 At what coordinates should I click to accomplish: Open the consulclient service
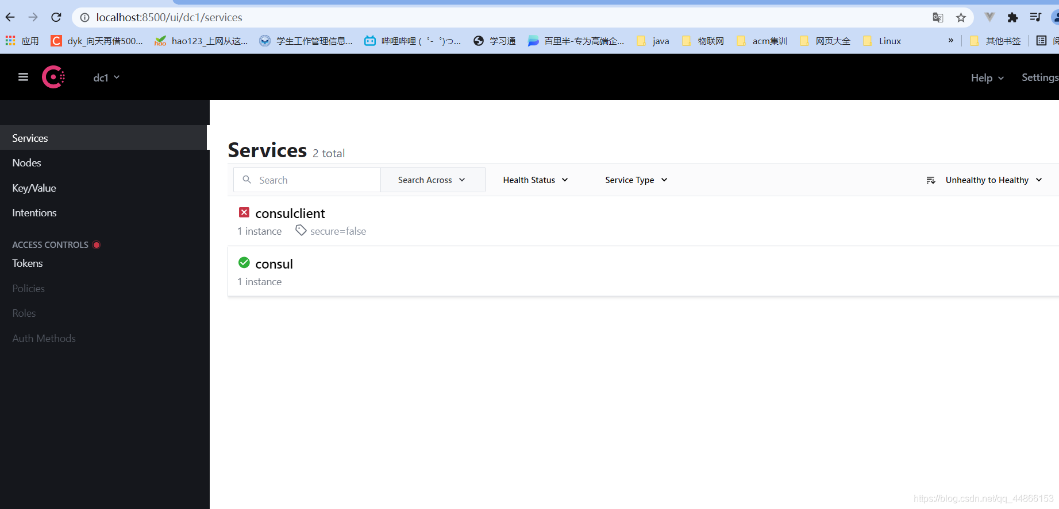290,213
